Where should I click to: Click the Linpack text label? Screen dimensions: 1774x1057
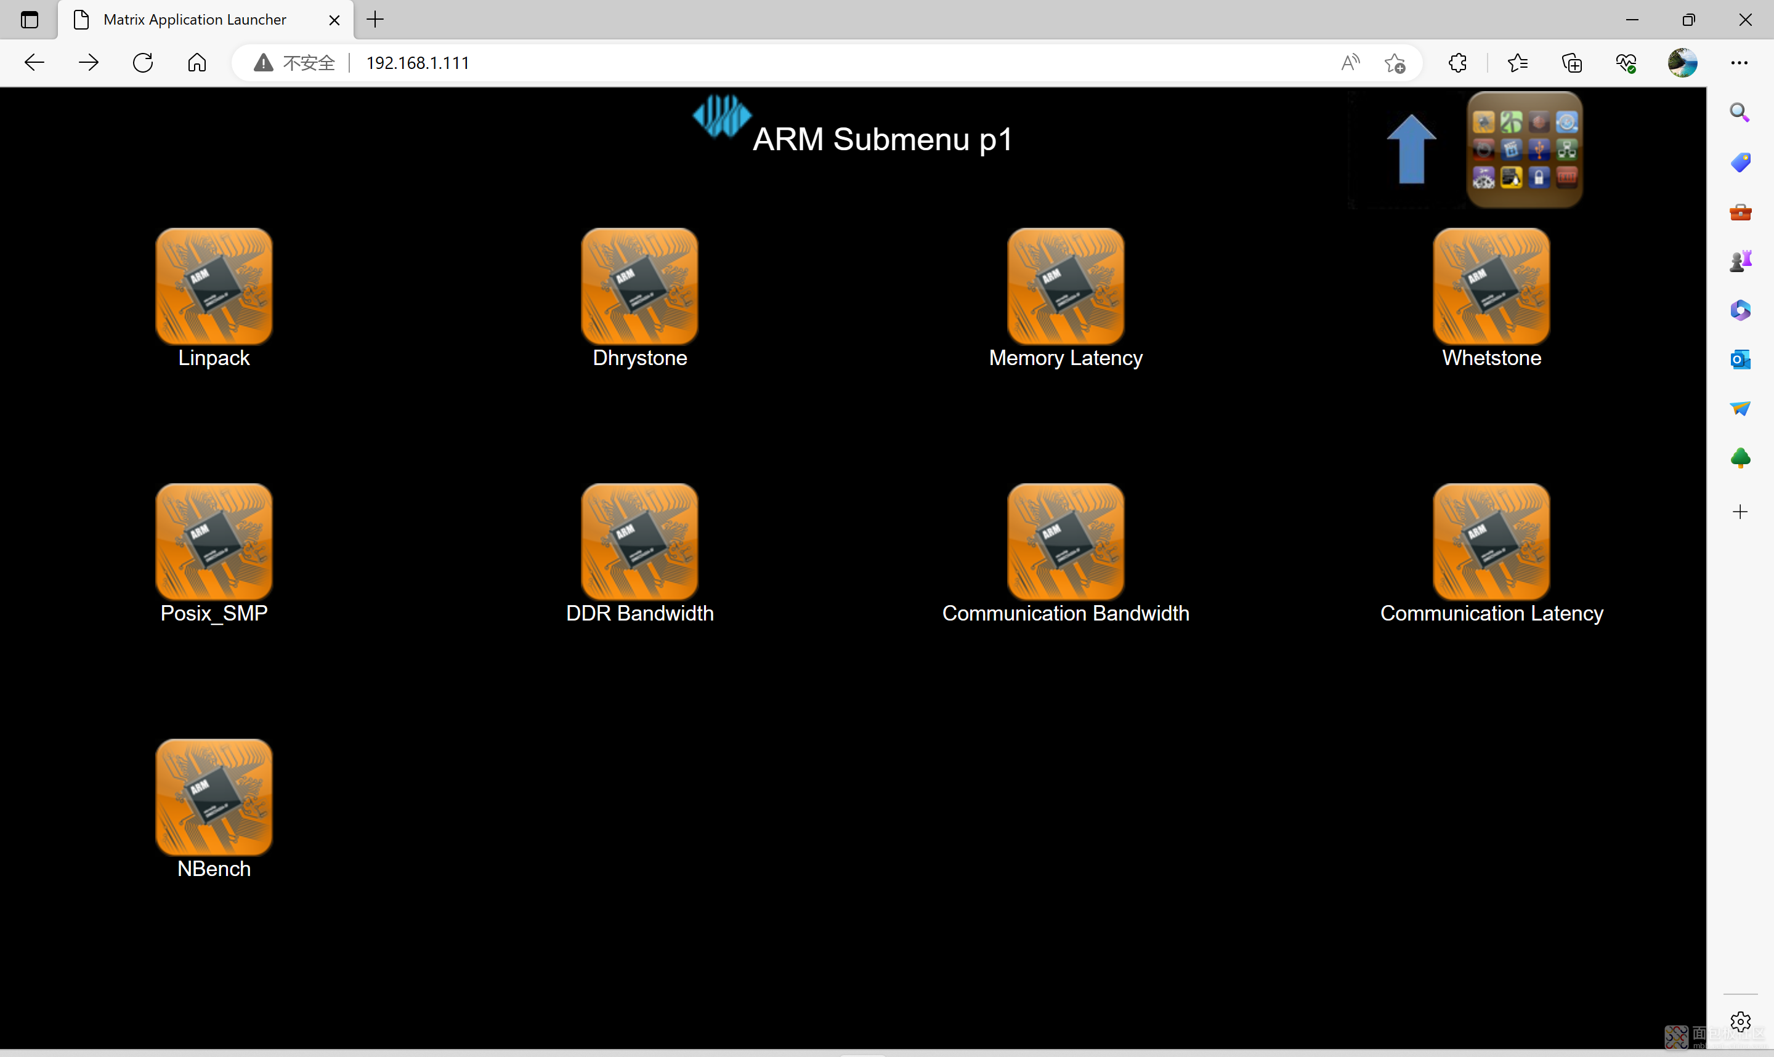[x=214, y=358]
